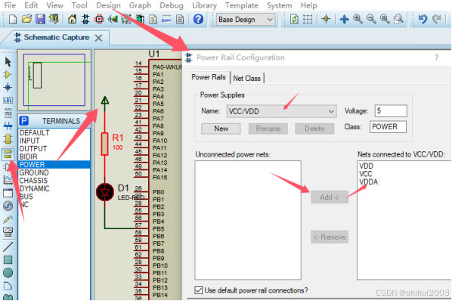The image size is (452, 301).
Task: Open the Design Explorer icon
Action: (140, 20)
